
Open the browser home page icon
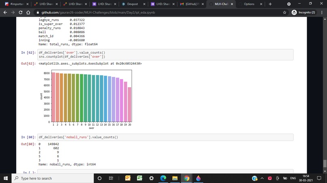pos(28,13)
